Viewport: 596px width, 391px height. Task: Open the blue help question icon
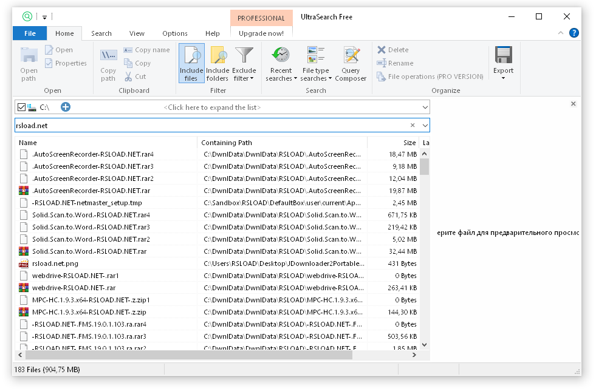click(574, 33)
